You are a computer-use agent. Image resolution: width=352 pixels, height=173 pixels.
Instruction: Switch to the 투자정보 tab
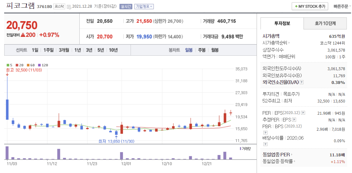(x=282, y=23)
